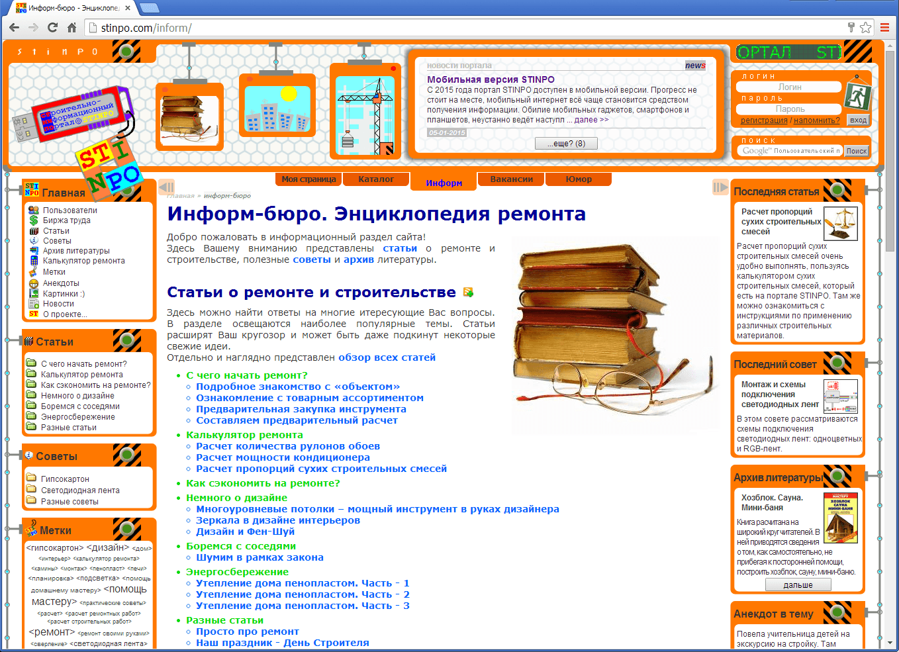The image size is (899, 652).
Task: Click the hanging construction crane sign
Action: (365, 112)
